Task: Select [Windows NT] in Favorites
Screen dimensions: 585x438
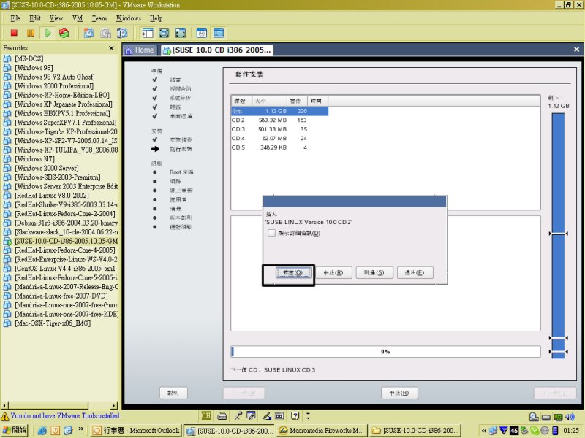Action: click(34, 159)
